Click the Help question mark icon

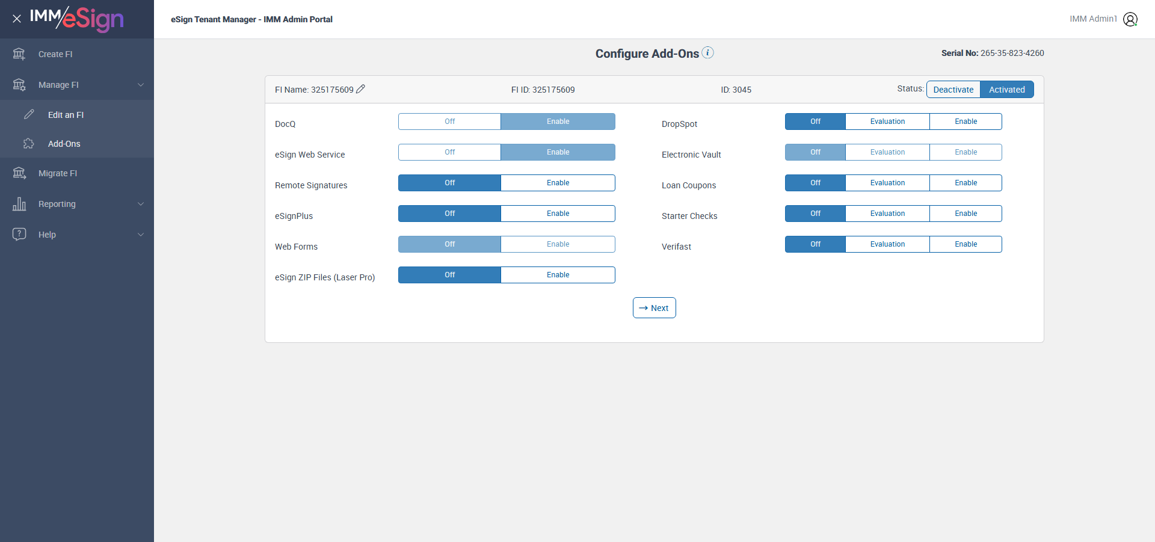[x=19, y=234]
